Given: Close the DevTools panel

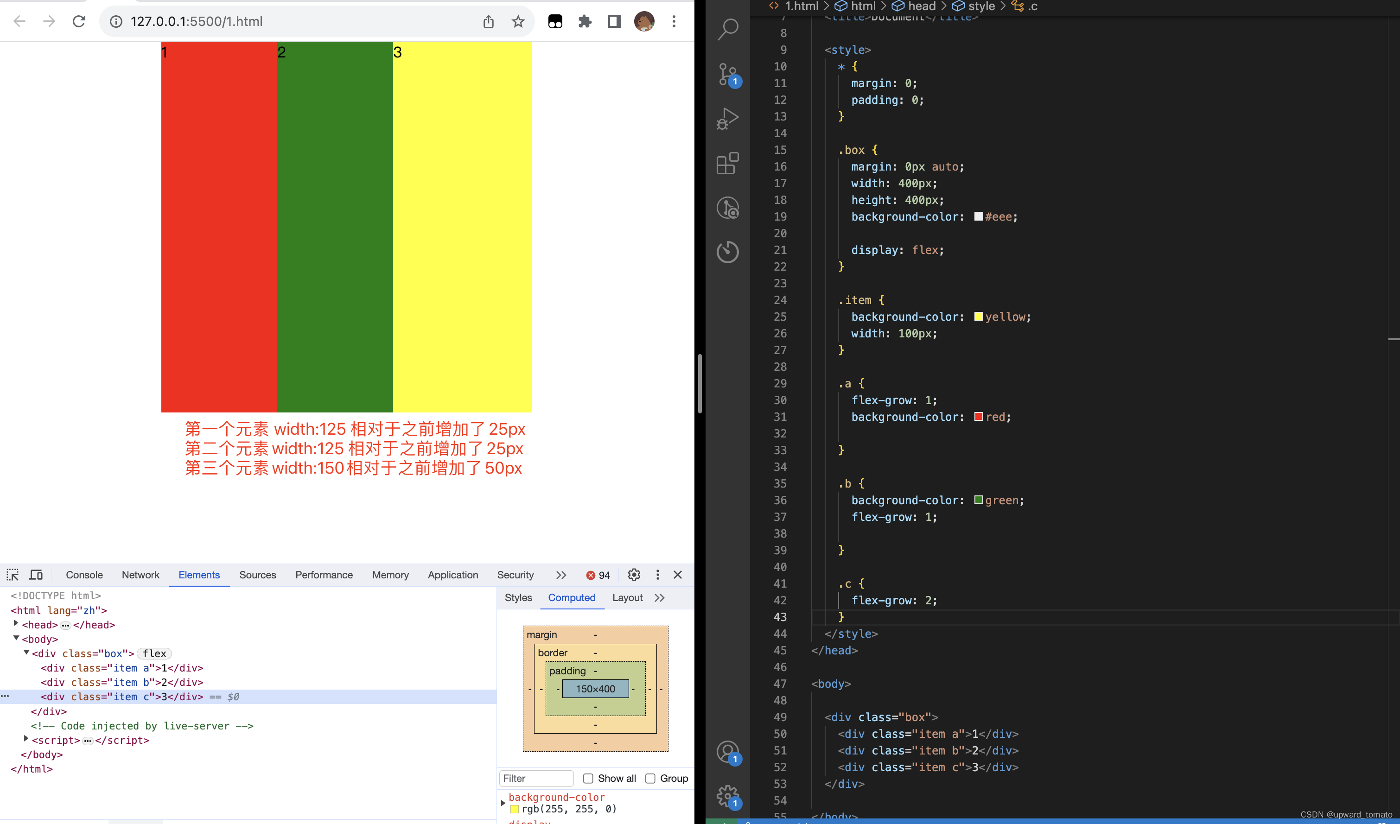Looking at the screenshot, I should (x=678, y=575).
